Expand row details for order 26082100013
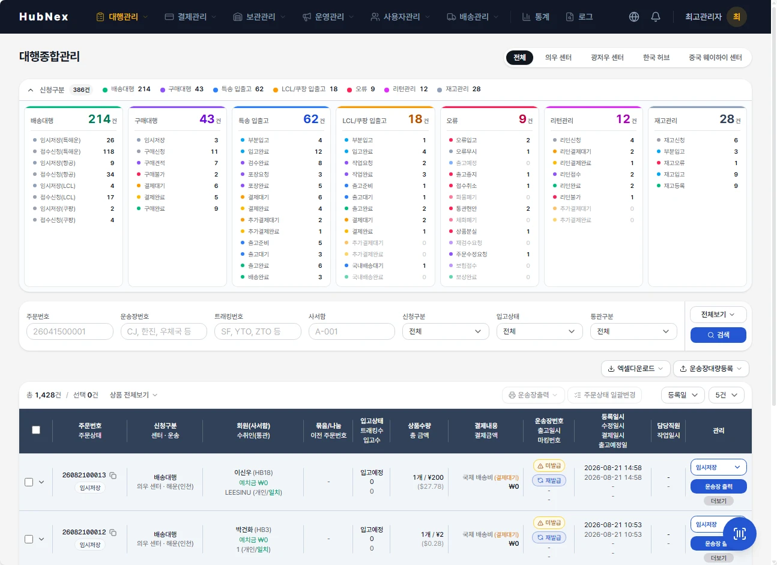This screenshot has height=565, width=777. tap(41, 482)
